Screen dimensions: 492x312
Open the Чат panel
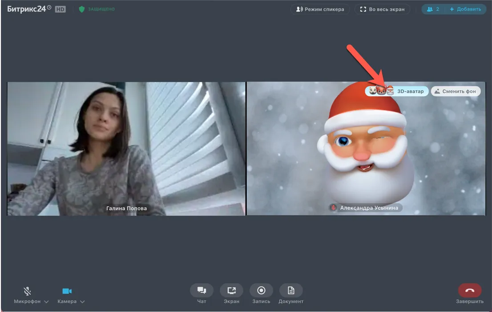point(202,290)
